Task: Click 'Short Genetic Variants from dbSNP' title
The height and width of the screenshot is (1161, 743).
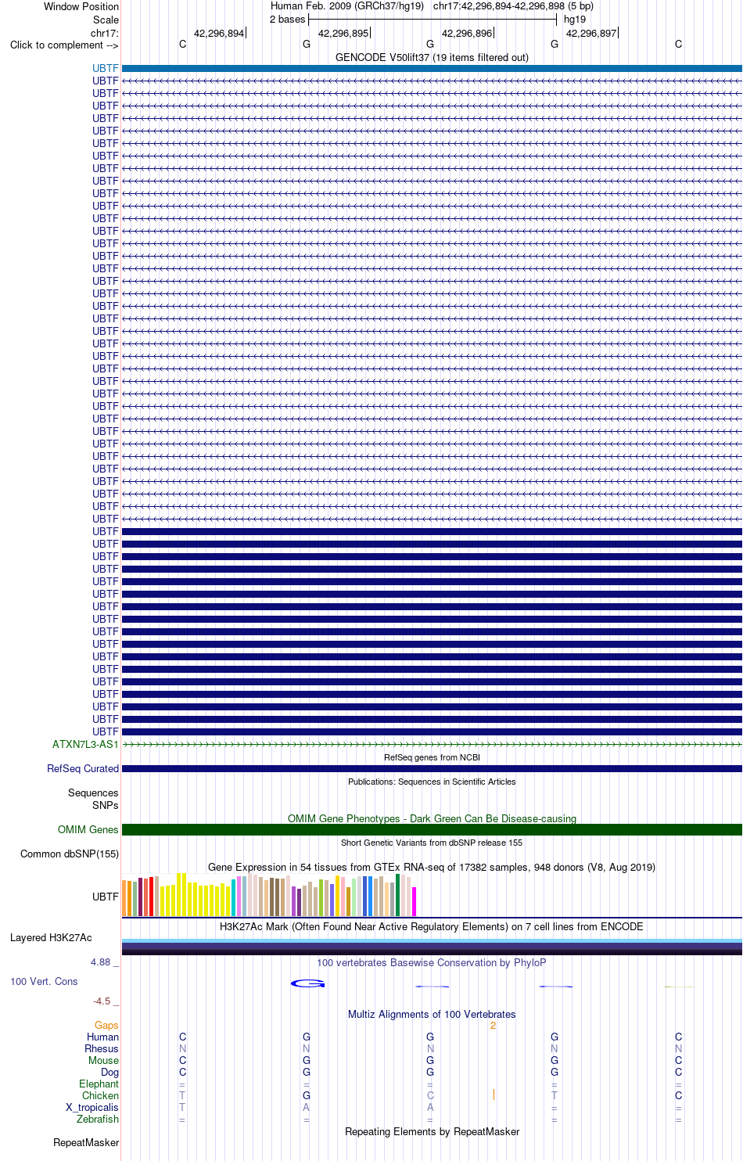Action: [432, 843]
